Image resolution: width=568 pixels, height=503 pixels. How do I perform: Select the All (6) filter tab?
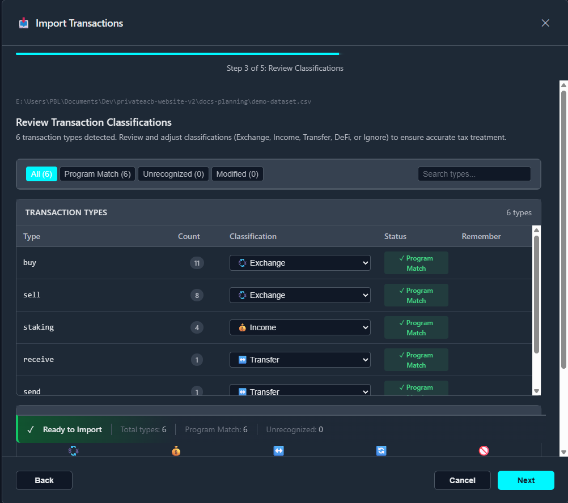pyautogui.click(x=41, y=174)
